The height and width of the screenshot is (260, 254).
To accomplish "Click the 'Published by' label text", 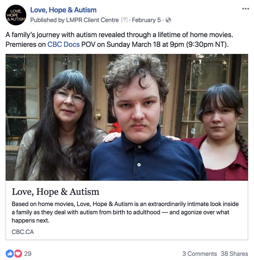I will pyautogui.click(x=47, y=20).
